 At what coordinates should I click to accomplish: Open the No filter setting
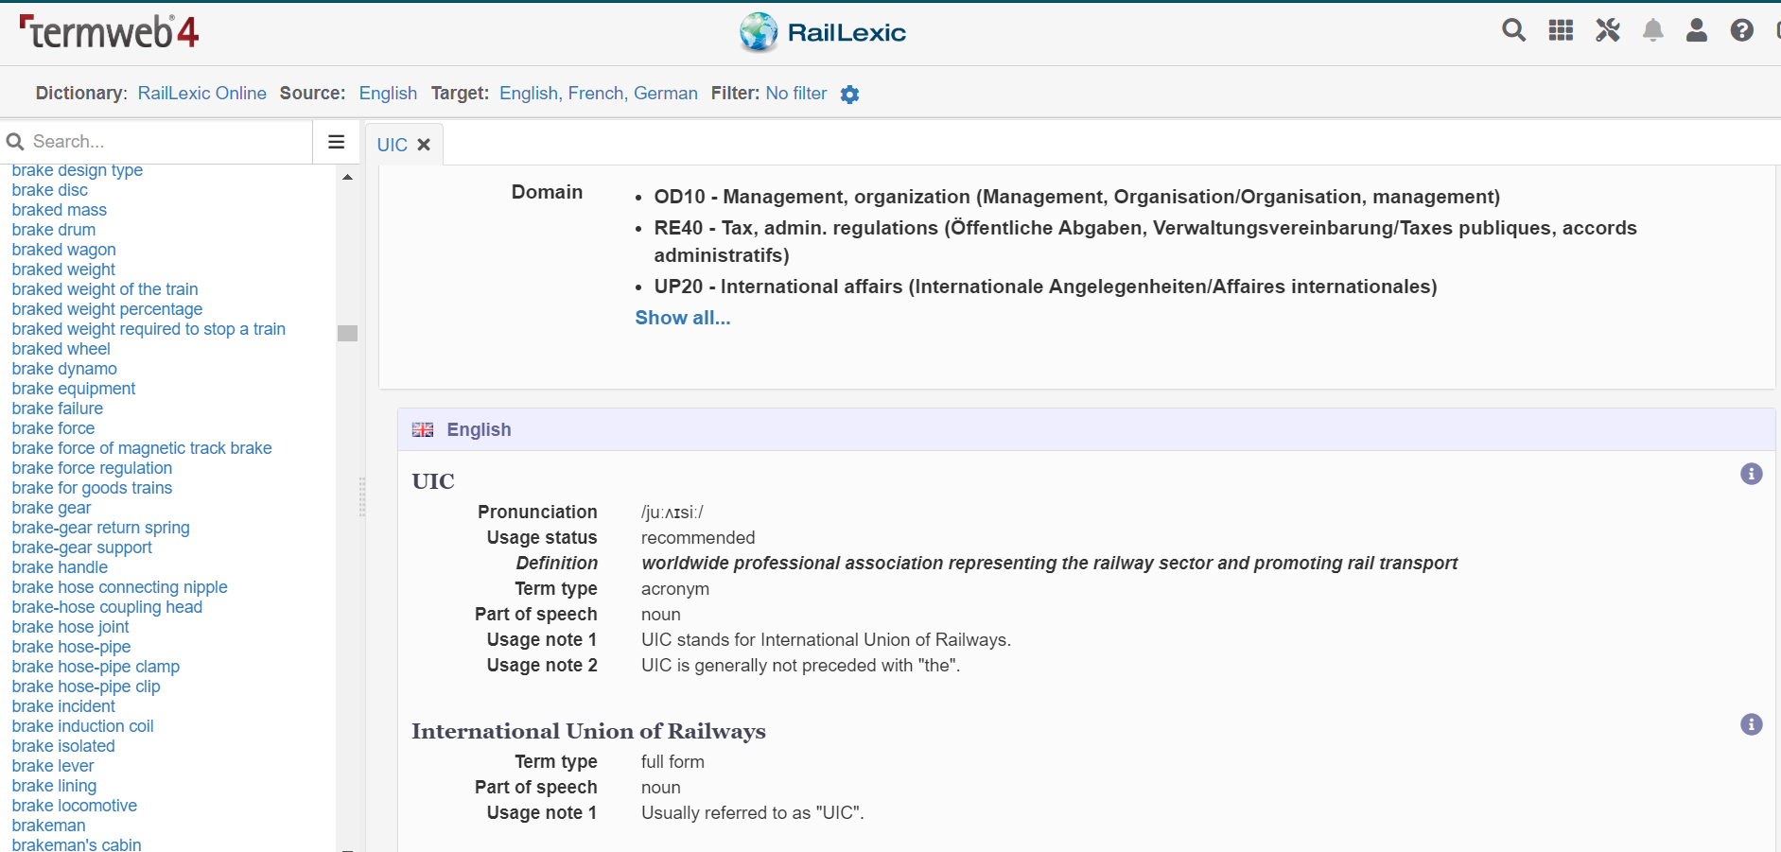click(796, 94)
